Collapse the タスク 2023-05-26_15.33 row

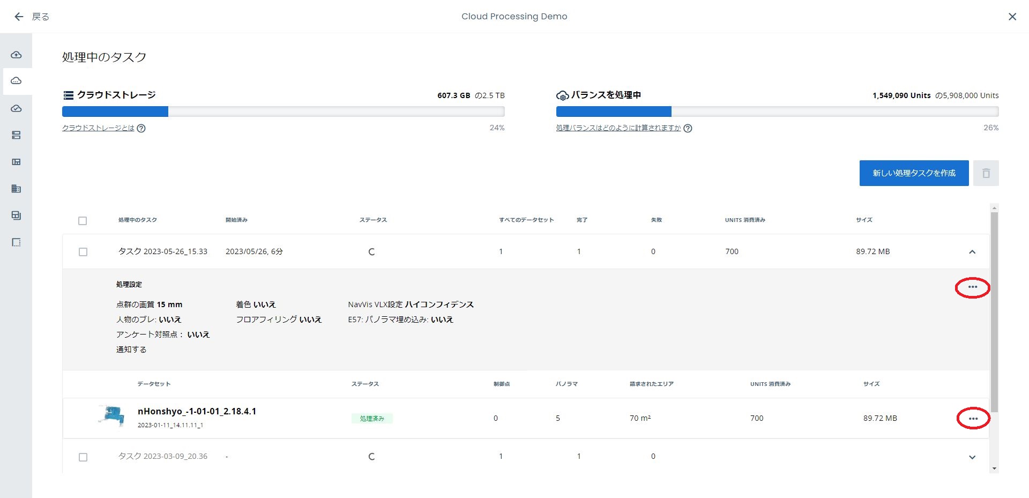click(972, 252)
